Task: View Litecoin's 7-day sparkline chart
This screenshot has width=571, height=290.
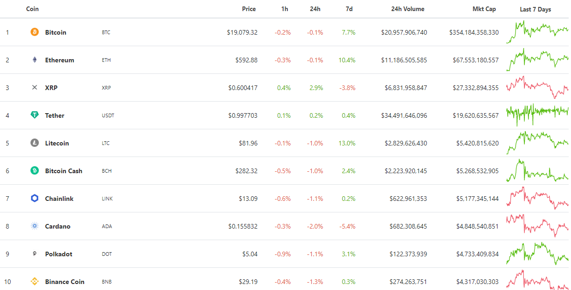Action: click(x=537, y=143)
